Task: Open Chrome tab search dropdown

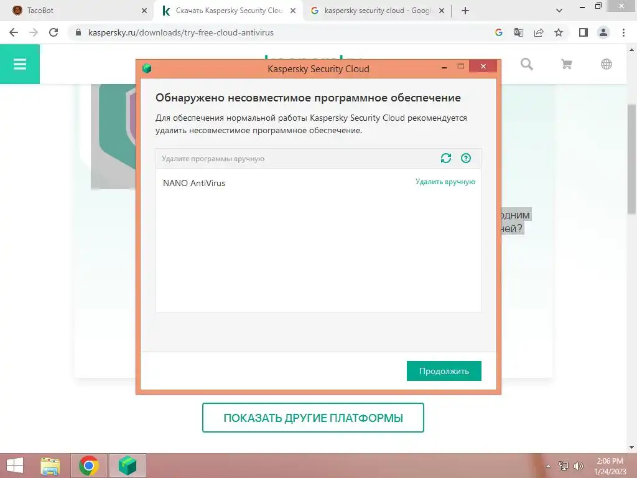Action: coord(559,11)
